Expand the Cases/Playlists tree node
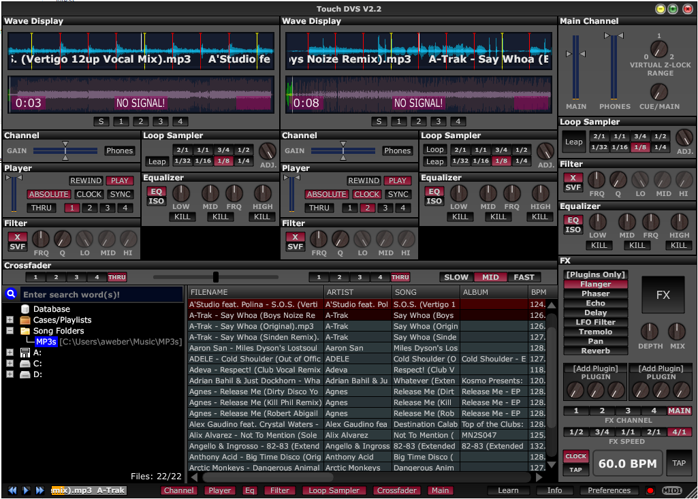The height and width of the screenshot is (499, 698). pyautogui.click(x=10, y=320)
